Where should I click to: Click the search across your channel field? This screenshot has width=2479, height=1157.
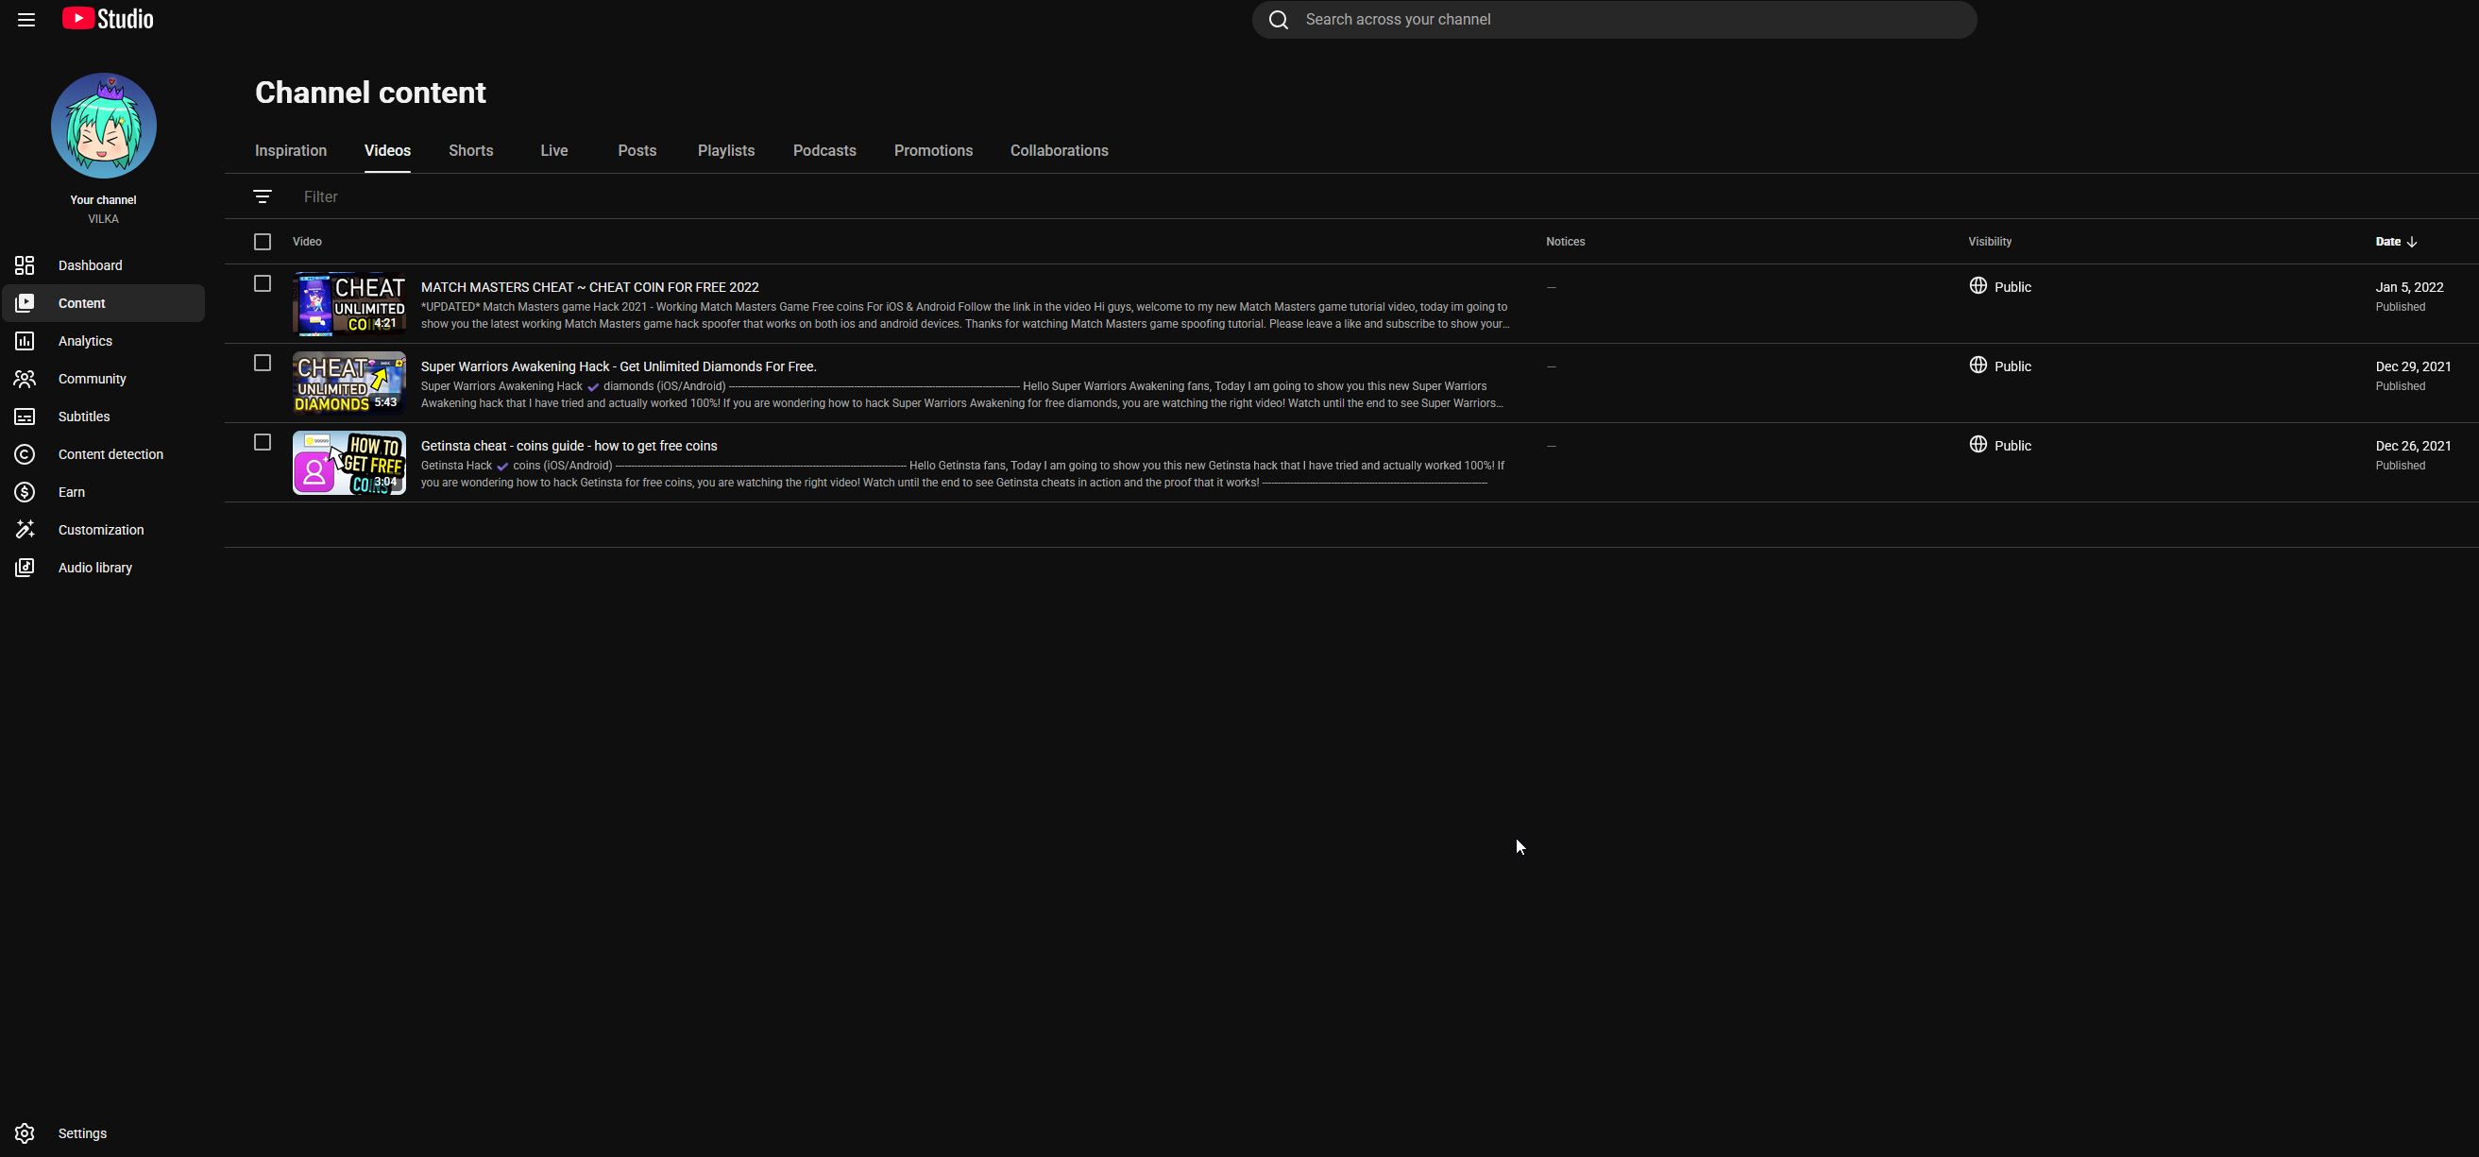point(1614,19)
